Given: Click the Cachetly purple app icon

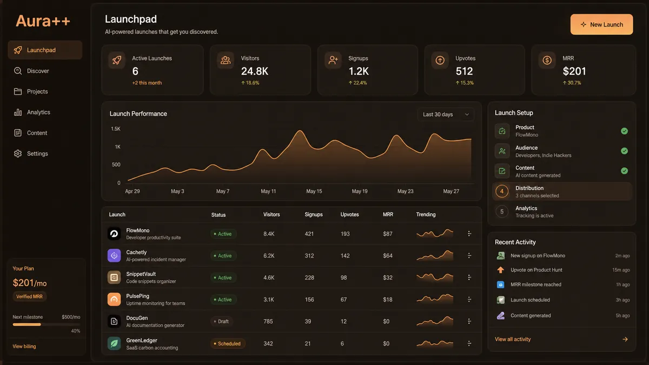Looking at the screenshot, I should (x=114, y=256).
